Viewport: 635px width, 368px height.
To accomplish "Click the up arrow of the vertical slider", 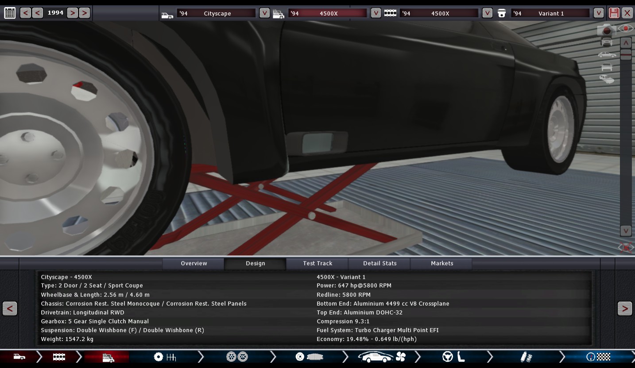I will tap(626, 43).
